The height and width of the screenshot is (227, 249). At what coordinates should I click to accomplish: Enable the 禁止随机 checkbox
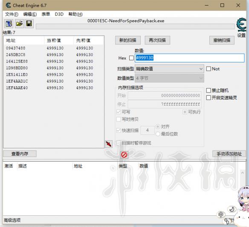tap(208, 91)
